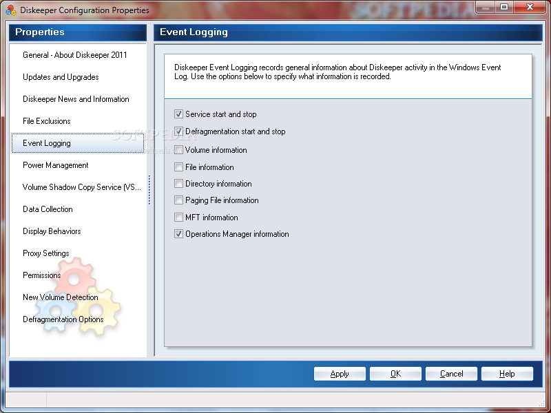Check the File information checkbox
Screen dimensions: 551x413
click(x=178, y=167)
